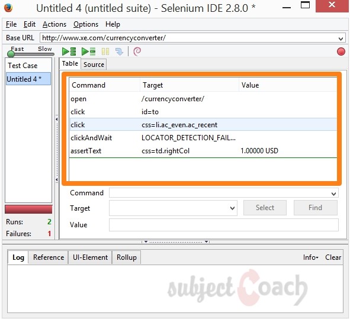
Task: Collapse log pane using left splitter arrow
Action: click(146, 241)
